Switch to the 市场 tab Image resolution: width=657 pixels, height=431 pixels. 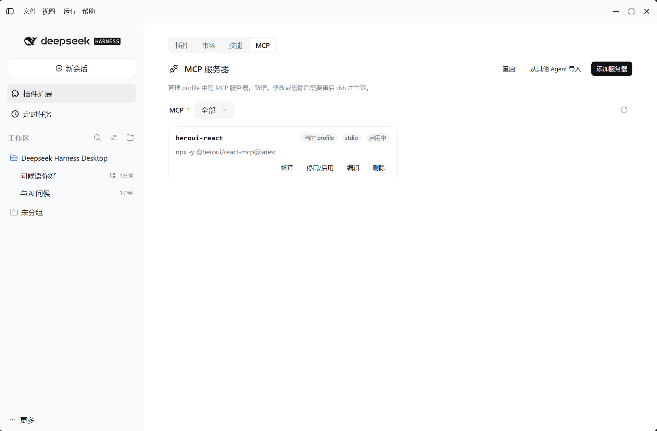pyautogui.click(x=209, y=45)
